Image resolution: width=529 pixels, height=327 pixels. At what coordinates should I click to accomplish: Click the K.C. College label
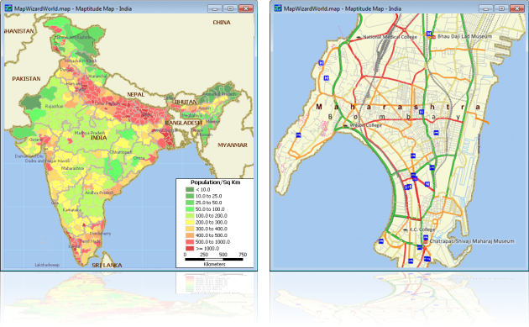pyautogui.click(x=422, y=229)
